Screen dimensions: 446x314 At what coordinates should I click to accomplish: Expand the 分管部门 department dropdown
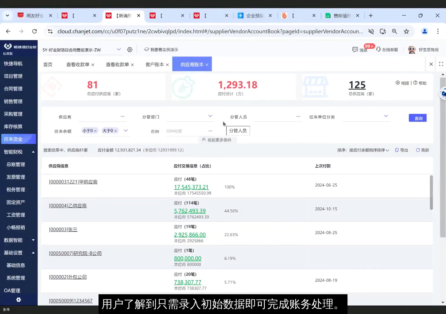210,116
